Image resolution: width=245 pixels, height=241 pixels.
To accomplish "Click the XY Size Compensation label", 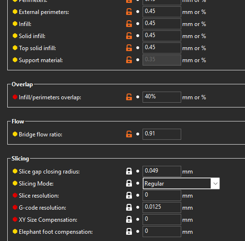I will pos(48,220).
